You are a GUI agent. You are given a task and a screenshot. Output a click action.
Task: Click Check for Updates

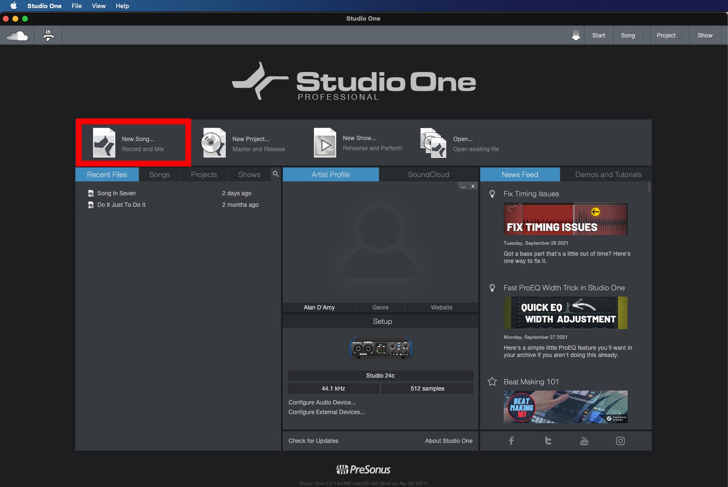pos(313,440)
